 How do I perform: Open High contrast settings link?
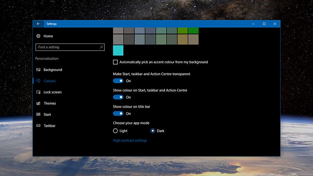click(130, 140)
